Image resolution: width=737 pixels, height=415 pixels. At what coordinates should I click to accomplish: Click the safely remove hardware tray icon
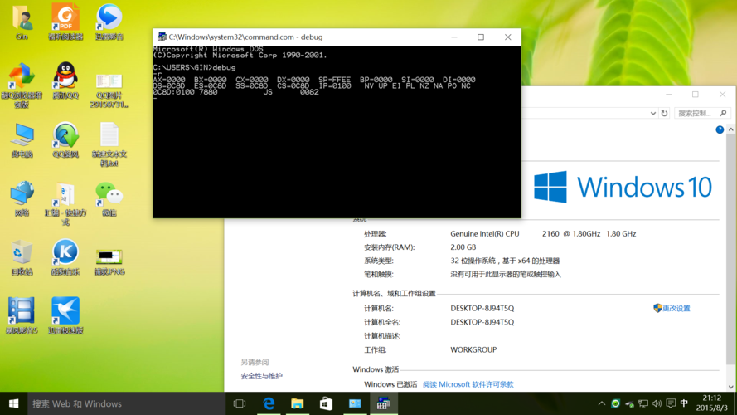629,403
